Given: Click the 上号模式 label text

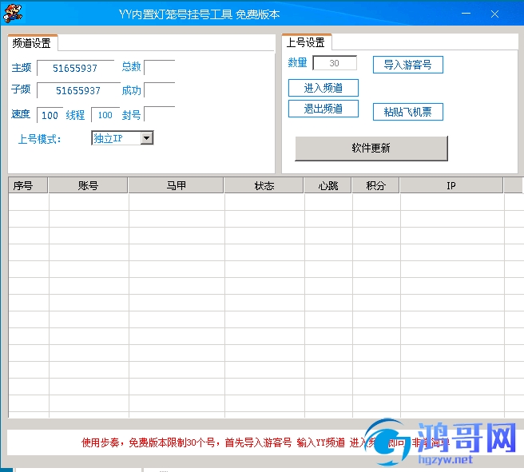Looking at the screenshot, I should [39, 139].
